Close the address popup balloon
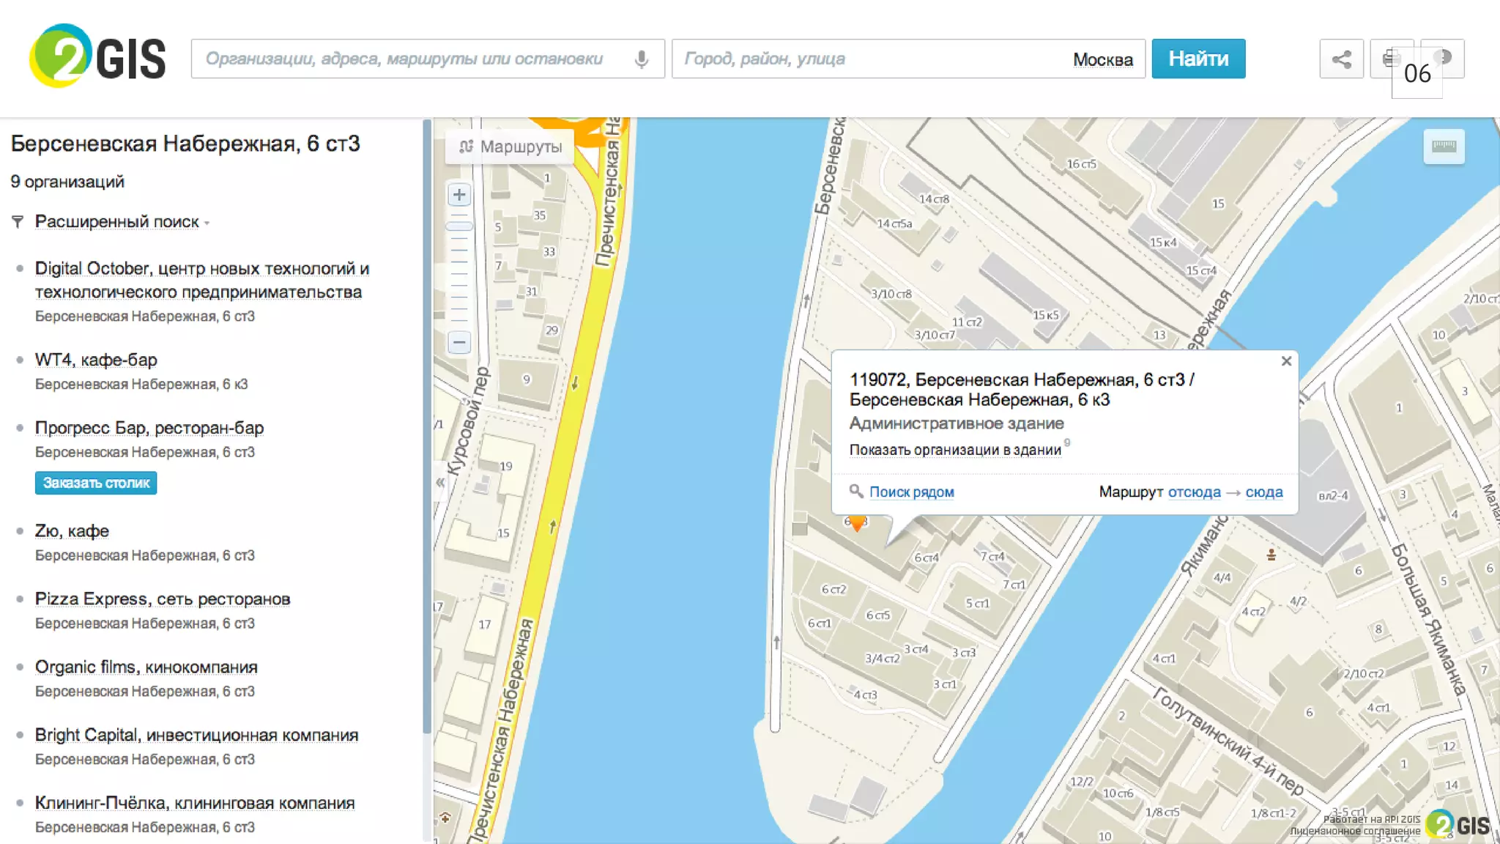This screenshot has width=1500, height=844. point(1286,361)
